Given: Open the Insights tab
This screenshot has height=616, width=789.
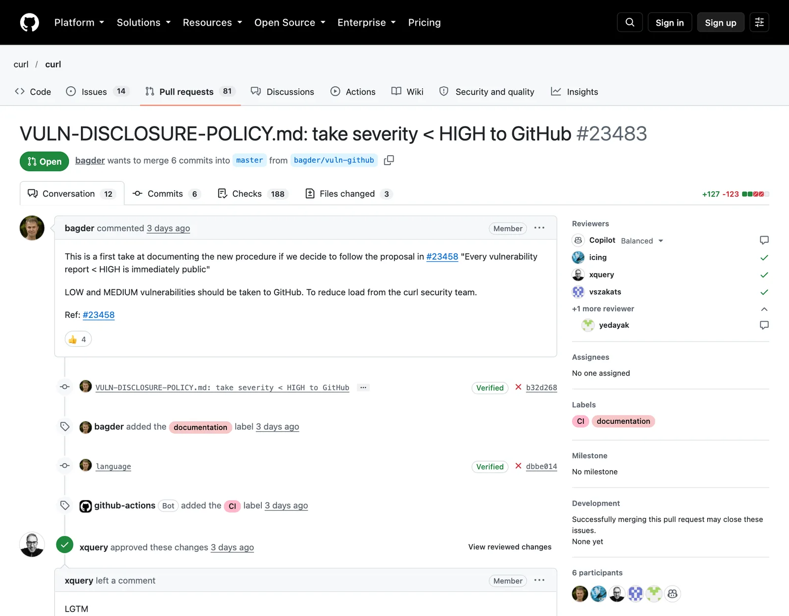Looking at the screenshot, I should (x=574, y=92).
